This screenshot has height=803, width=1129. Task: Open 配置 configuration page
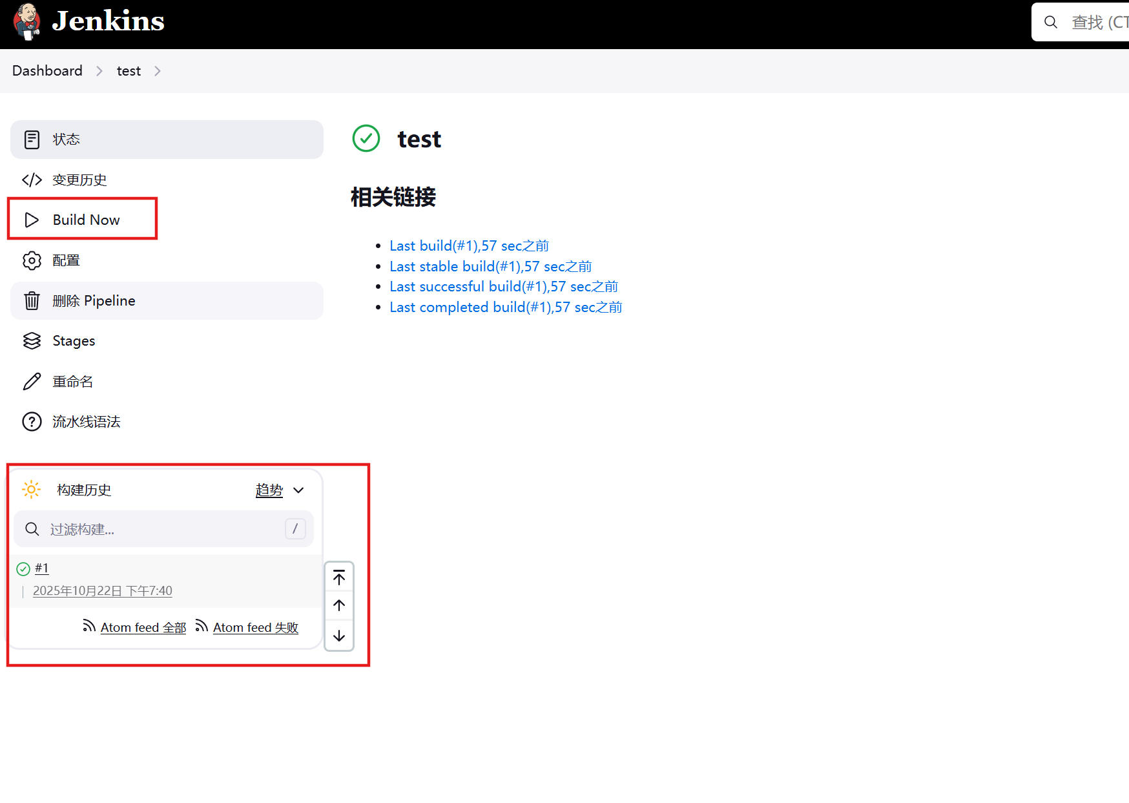[x=66, y=260]
